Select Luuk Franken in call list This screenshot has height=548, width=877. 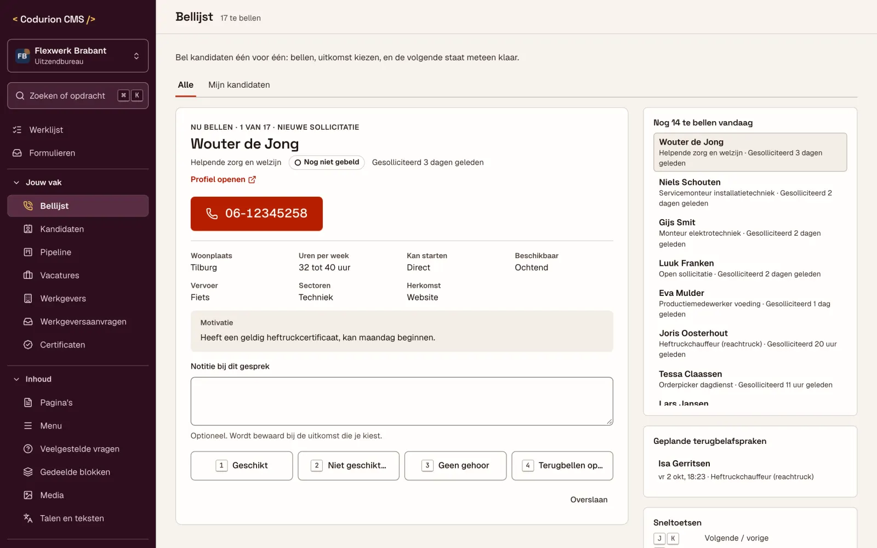click(750, 269)
